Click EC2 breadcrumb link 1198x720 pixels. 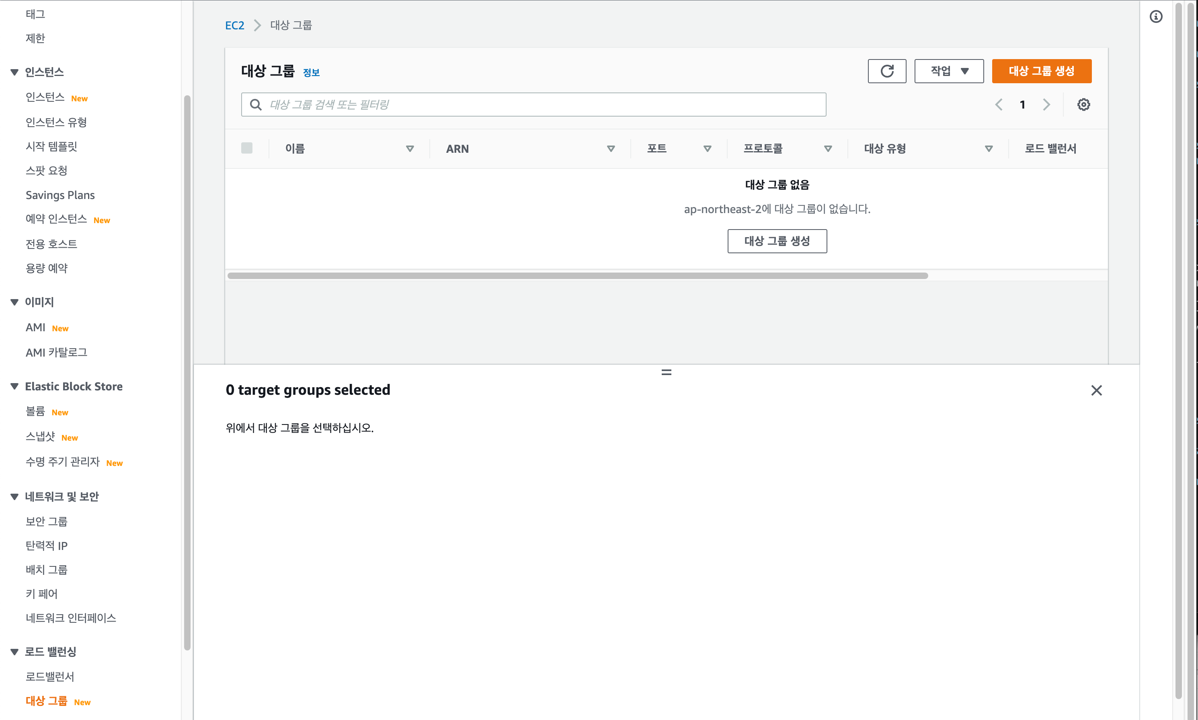(234, 25)
